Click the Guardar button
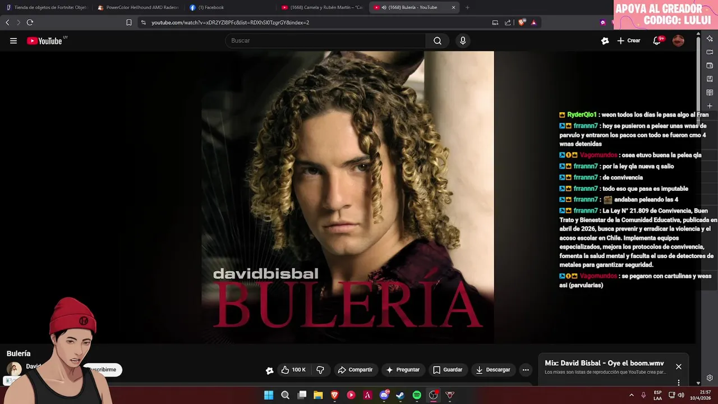This screenshot has width=718, height=404. (448, 370)
